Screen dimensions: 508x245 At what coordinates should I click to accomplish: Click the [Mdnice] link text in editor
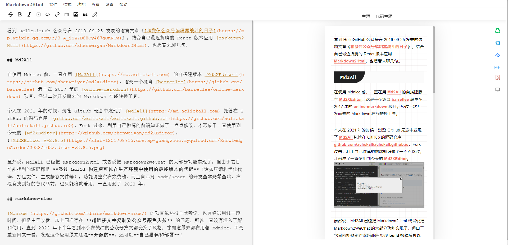click(x=18, y=213)
